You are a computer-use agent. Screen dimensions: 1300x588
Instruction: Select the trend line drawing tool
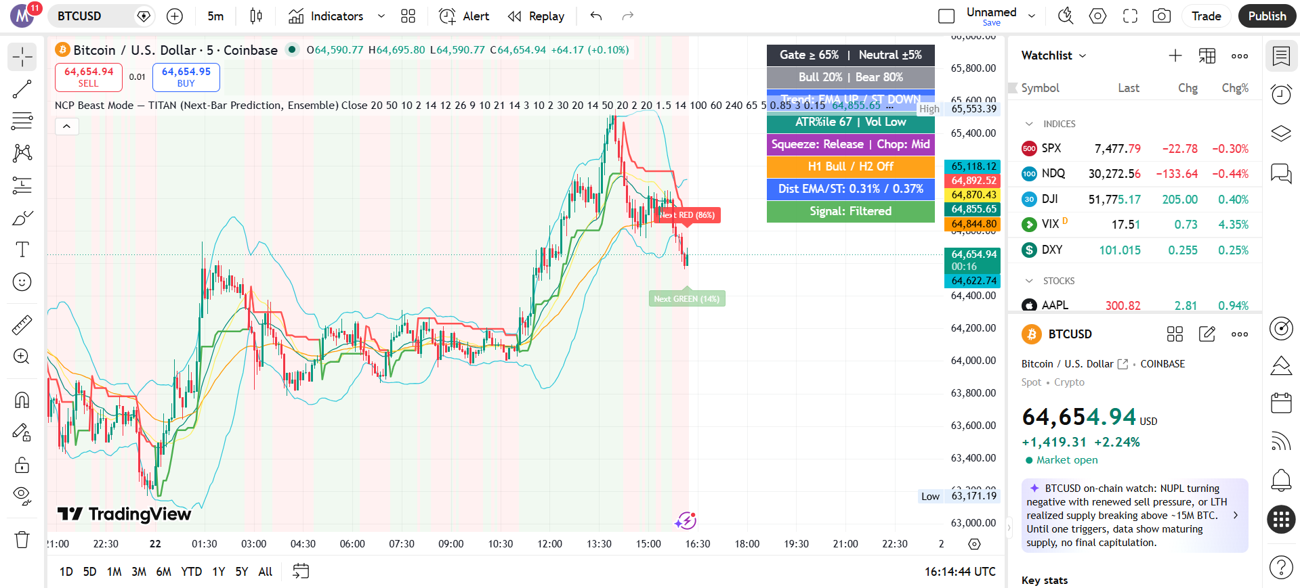pyautogui.click(x=22, y=89)
